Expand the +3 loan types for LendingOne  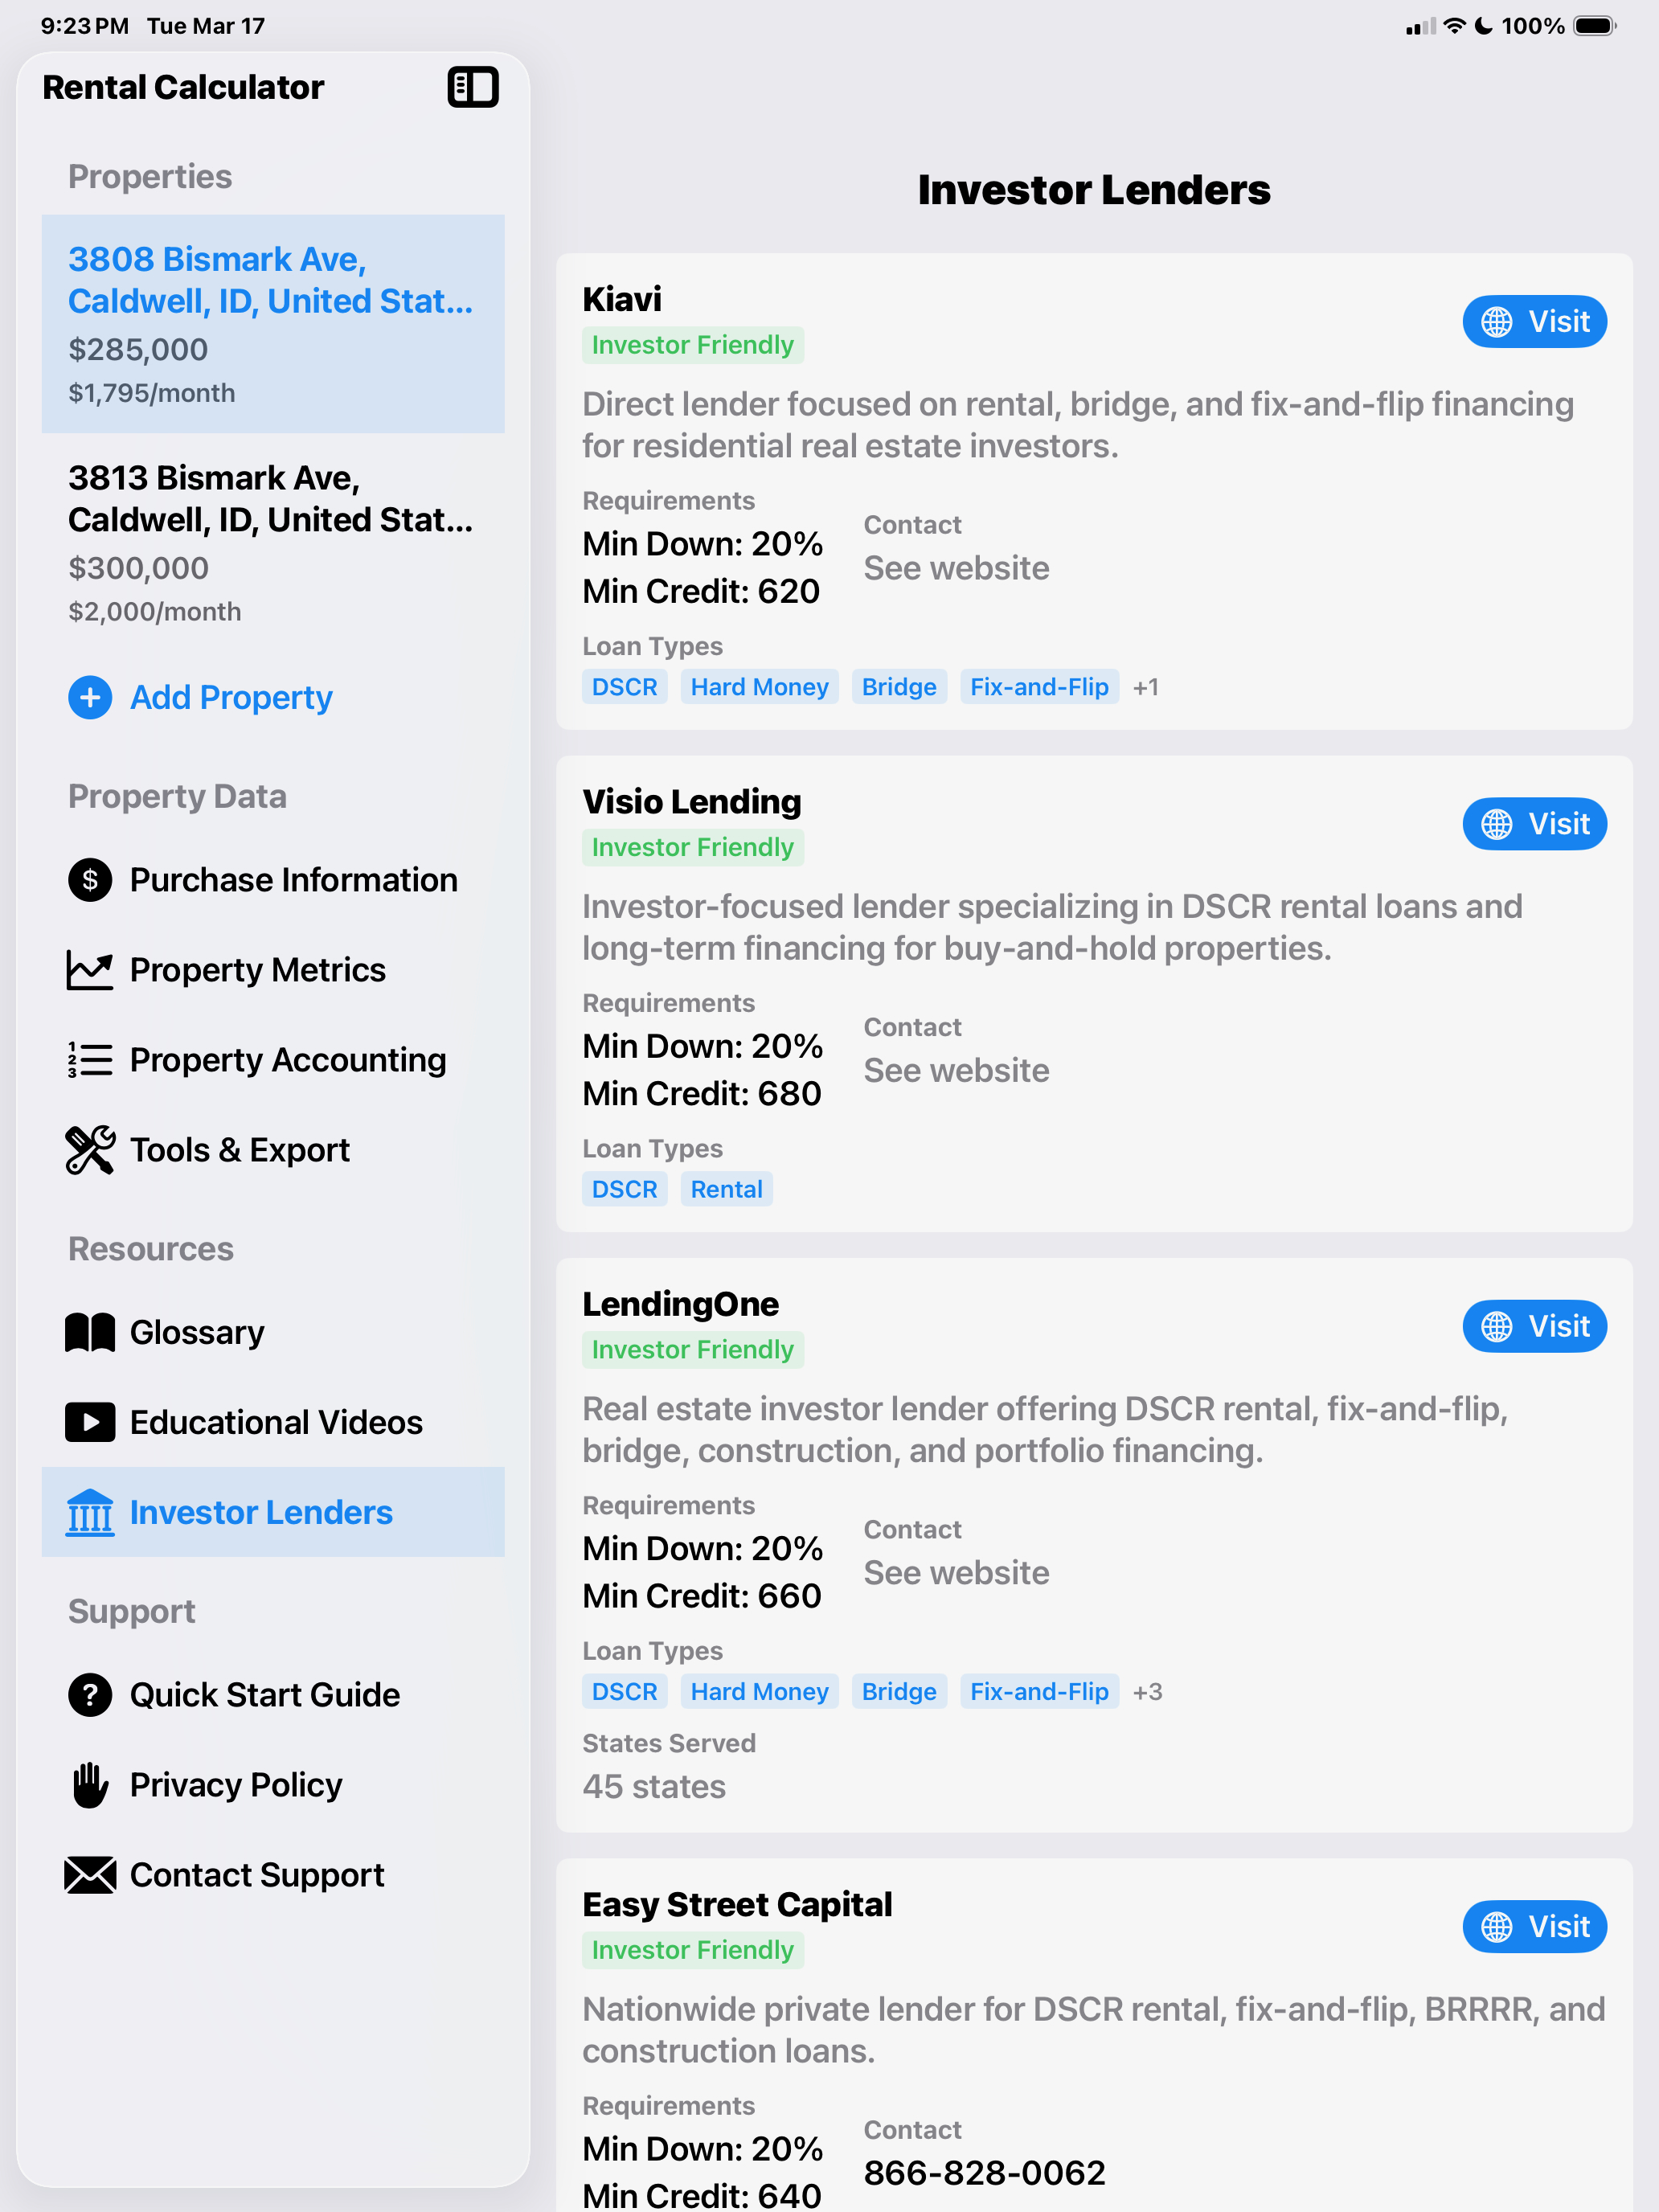[1148, 1692]
